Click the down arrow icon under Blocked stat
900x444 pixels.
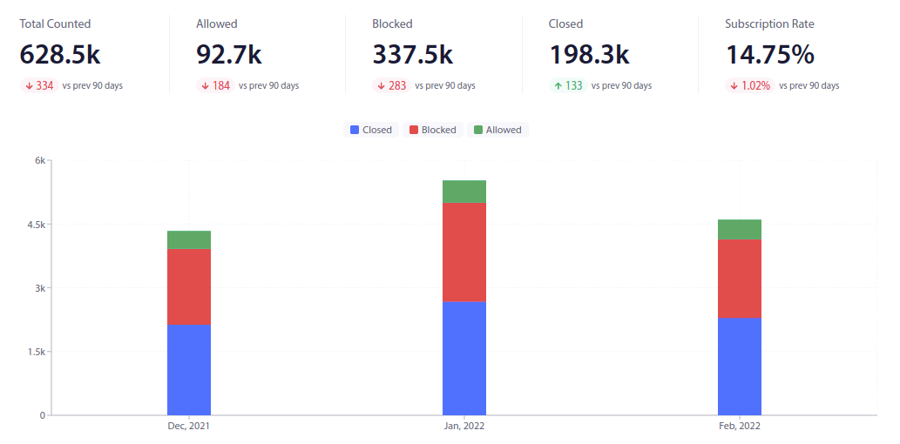pyautogui.click(x=382, y=85)
